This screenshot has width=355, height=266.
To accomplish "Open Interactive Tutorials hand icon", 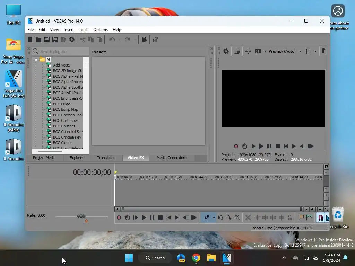I will [144, 39].
